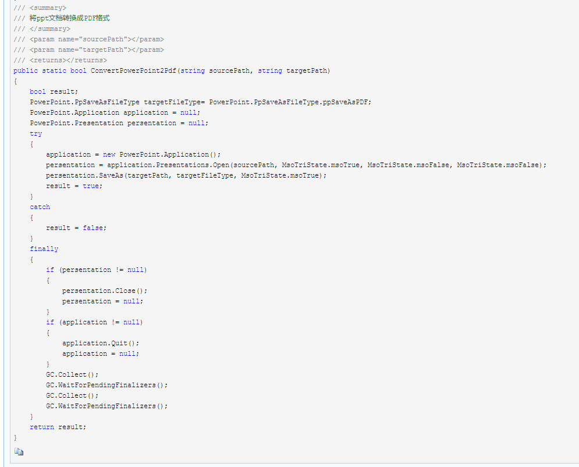Click the persentation.Close() call
Image resolution: width=579 pixels, height=467 pixels.
point(105,291)
